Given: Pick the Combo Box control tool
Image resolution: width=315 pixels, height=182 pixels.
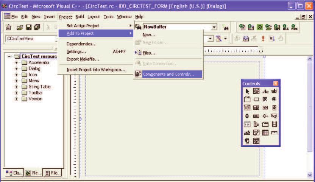Looking at the screenshot, I should pyautogui.click(x=247, y=108).
